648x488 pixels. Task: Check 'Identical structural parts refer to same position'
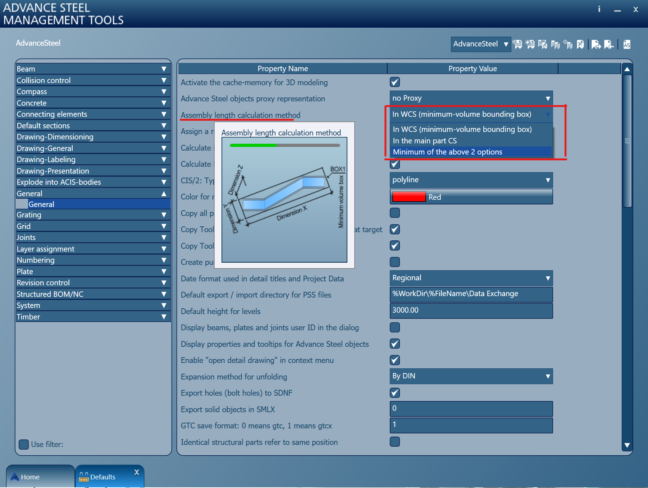[395, 442]
